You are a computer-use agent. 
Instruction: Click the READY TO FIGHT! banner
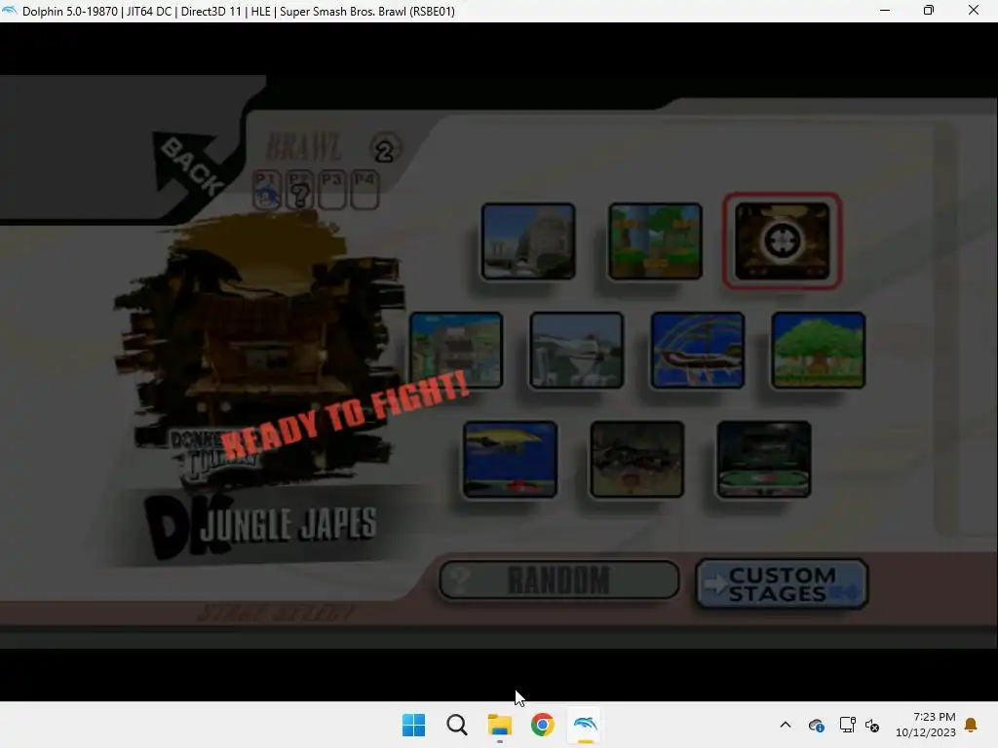[x=346, y=417]
